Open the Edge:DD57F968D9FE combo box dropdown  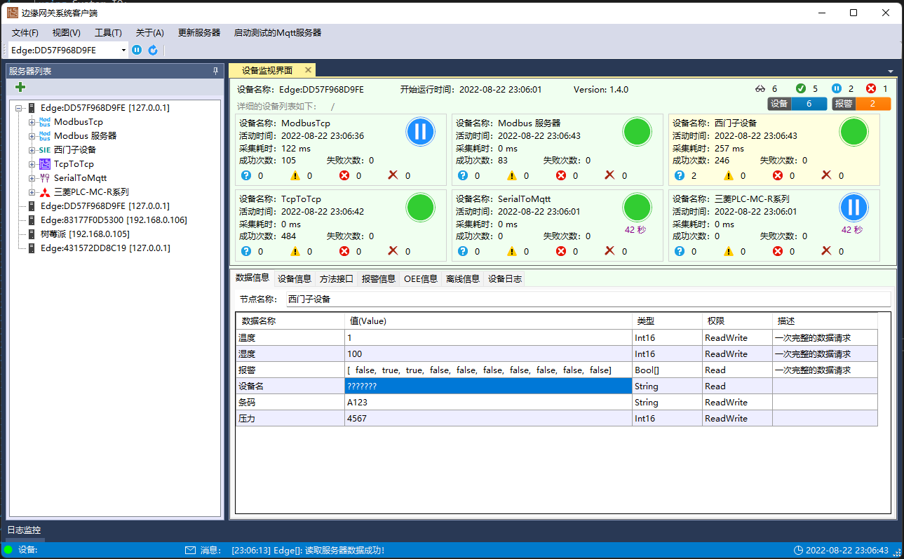pos(124,50)
